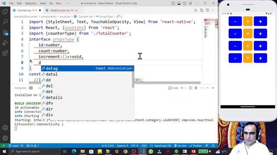Viewport: 277px width, 155px height.
Task: Click the main branch in status bar
Action: [14, 146]
